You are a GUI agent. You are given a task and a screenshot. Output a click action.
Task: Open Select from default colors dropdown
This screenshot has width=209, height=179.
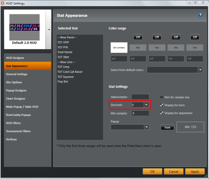point(200,70)
